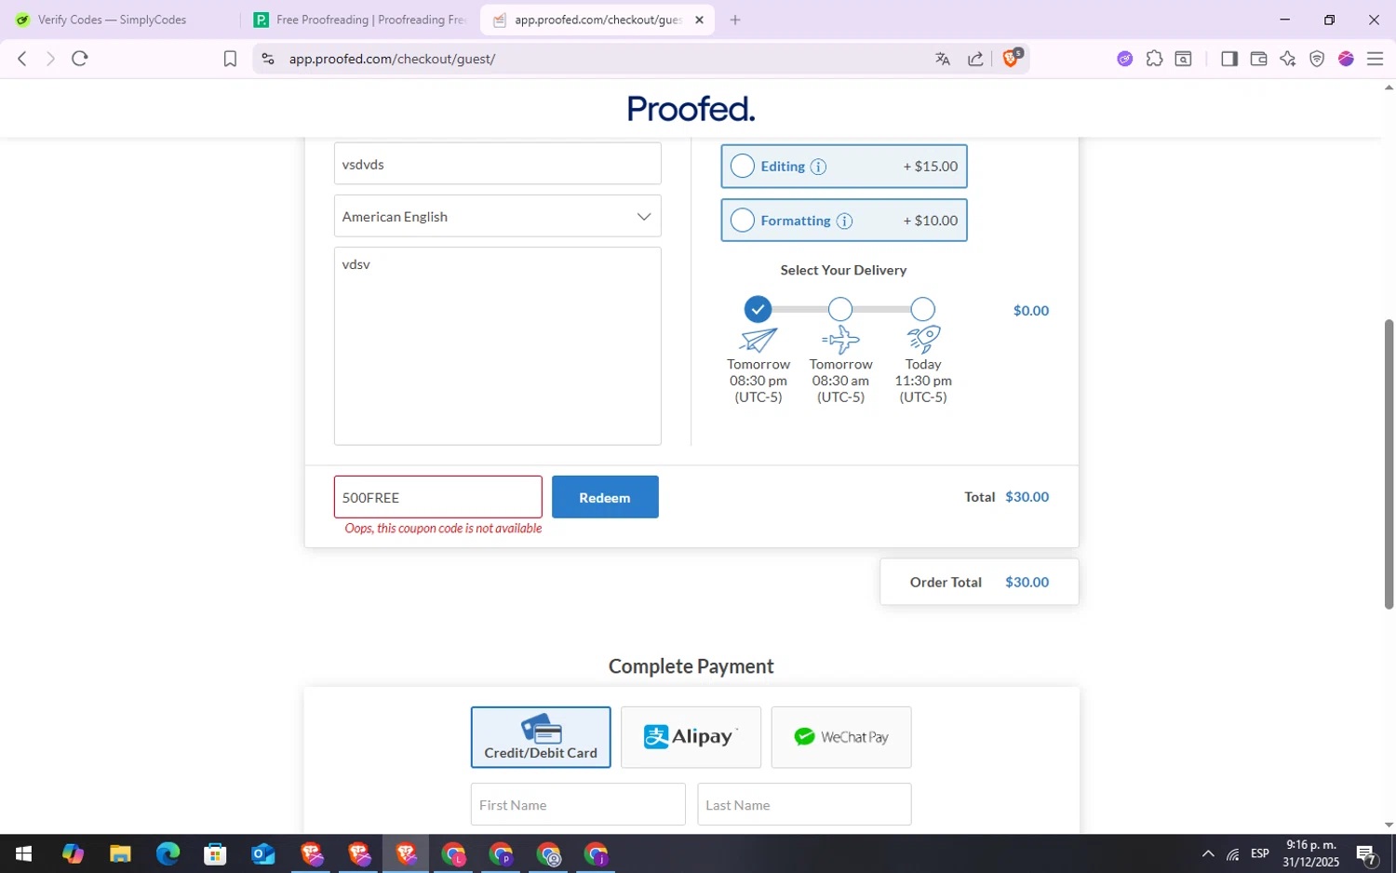Open the browser hamburger menu
The width and height of the screenshot is (1396, 873).
pyautogui.click(x=1375, y=59)
